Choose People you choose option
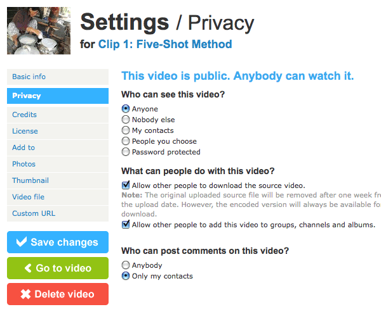 coord(126,141)
